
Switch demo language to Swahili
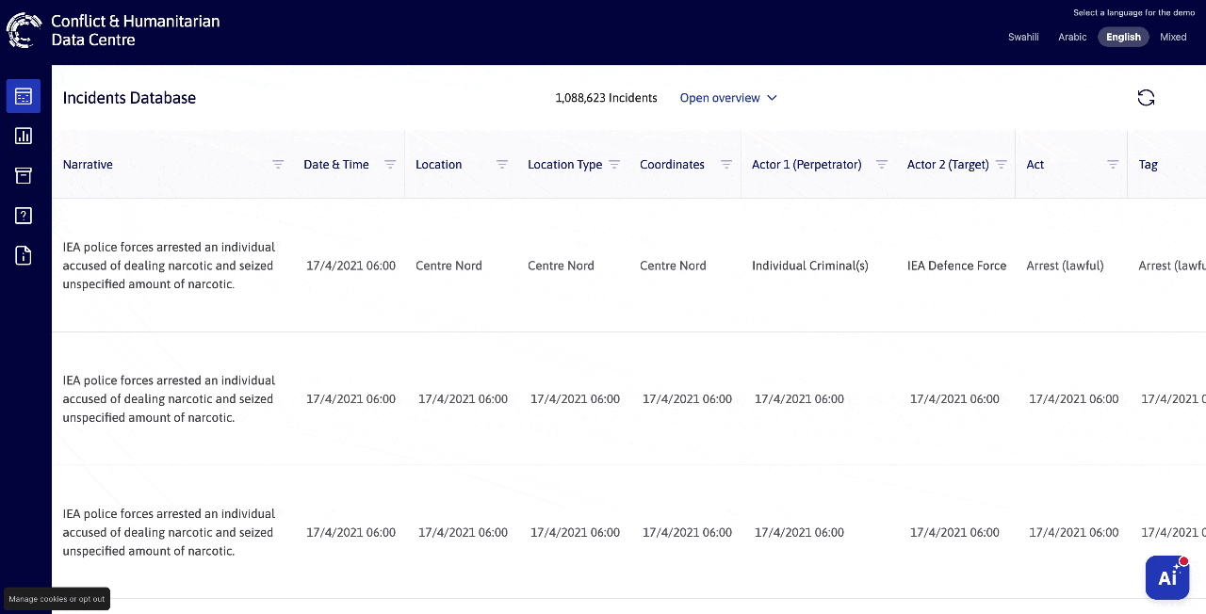[x=1023, y=37]
